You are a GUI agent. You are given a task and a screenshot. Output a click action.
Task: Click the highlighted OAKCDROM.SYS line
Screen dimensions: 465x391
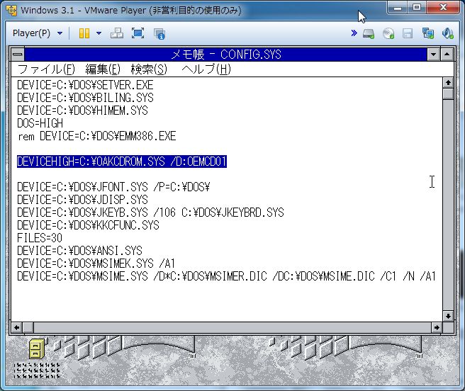pyautogui.click(x=122, y=161)
